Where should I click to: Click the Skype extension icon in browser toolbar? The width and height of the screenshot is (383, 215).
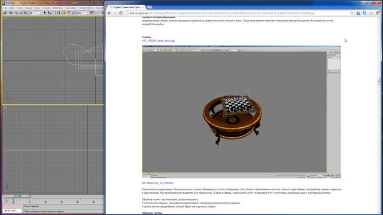tap(364, 13)
